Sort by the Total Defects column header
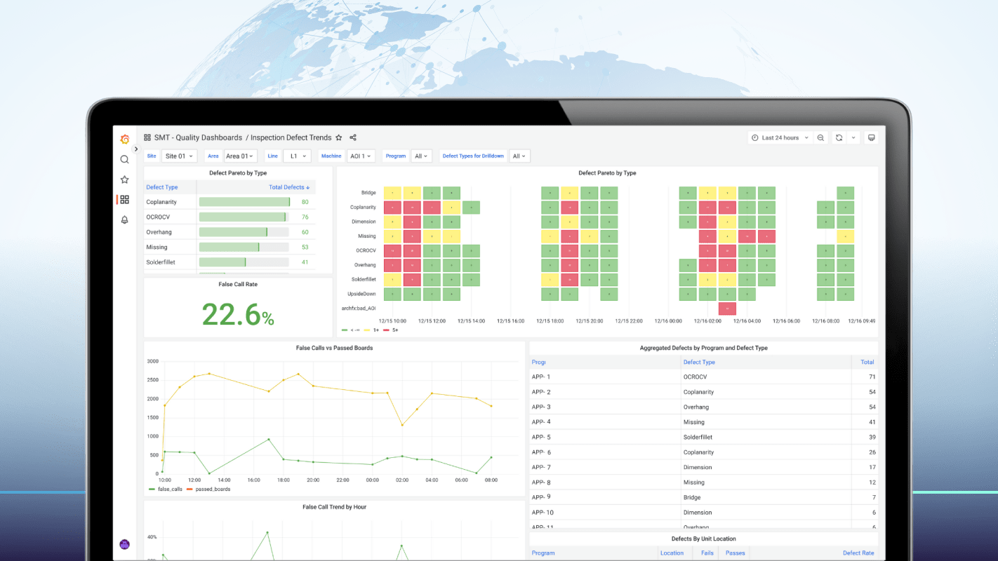The width and height of the screenshot is (998, 561). (288, 187)
